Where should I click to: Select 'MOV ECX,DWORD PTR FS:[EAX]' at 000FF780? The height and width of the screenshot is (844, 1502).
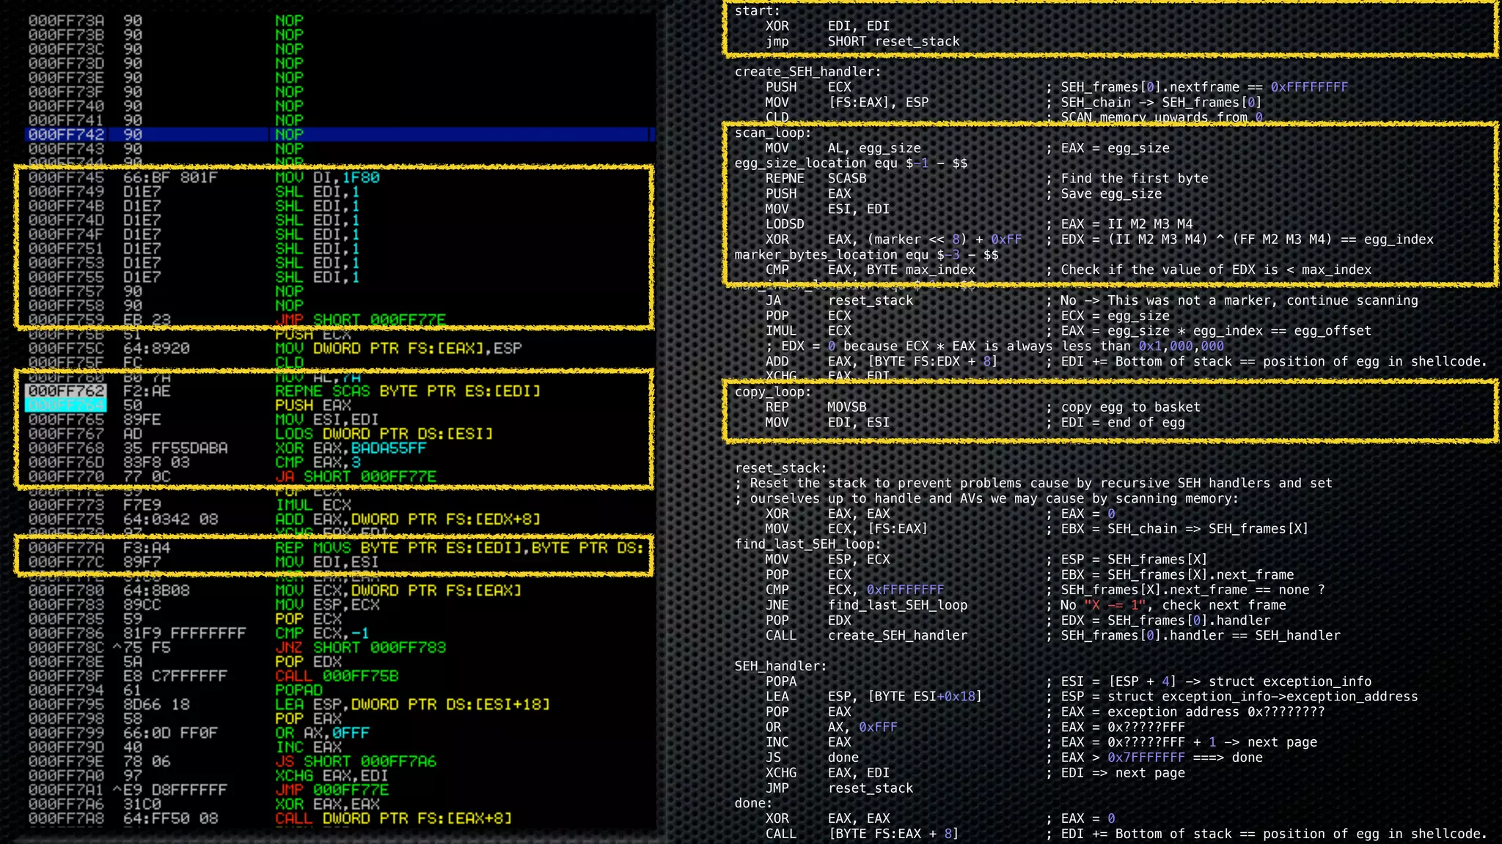[398, 591]
